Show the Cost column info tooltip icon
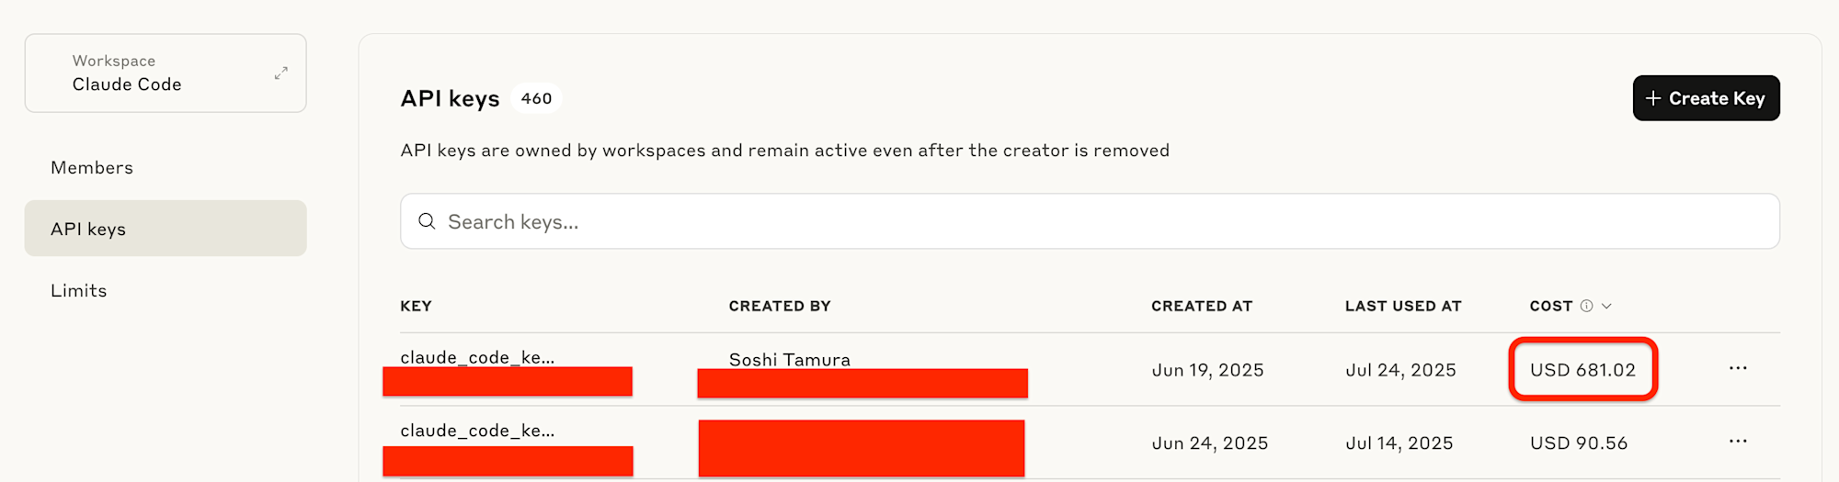Viewport: 1839px width, 482px height. [x=1586, y=306]
